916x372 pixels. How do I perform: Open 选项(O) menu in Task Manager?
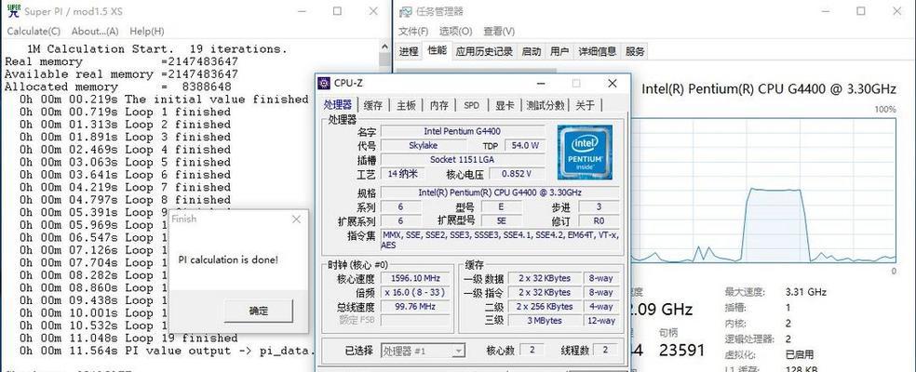point(455,32)
